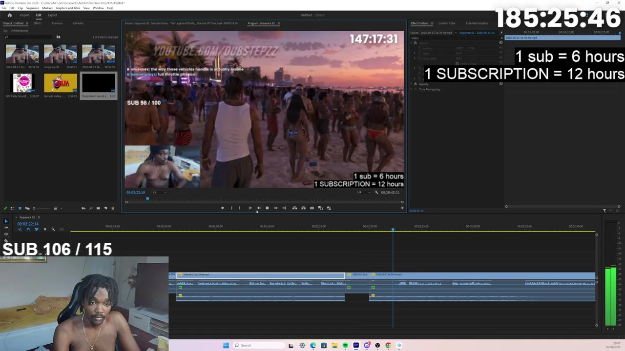Toggle timeline Snap magnet button
The image size is (625, 351).
(x=28, y=229)
